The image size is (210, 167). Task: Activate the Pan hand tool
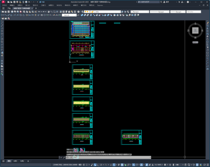point(48,12)
